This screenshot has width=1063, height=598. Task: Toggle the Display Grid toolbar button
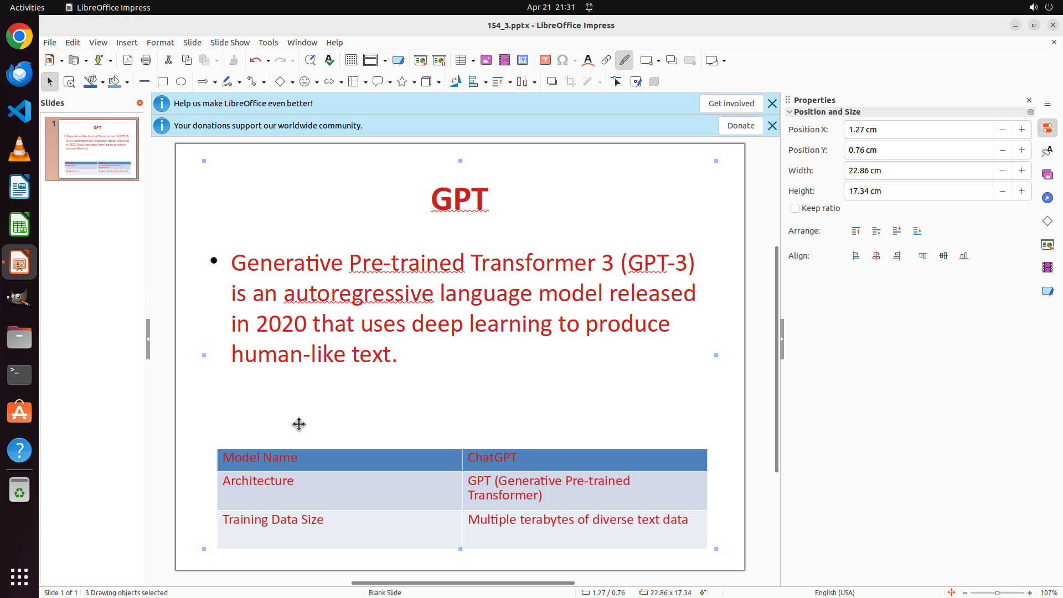click(x=351, y=60)
